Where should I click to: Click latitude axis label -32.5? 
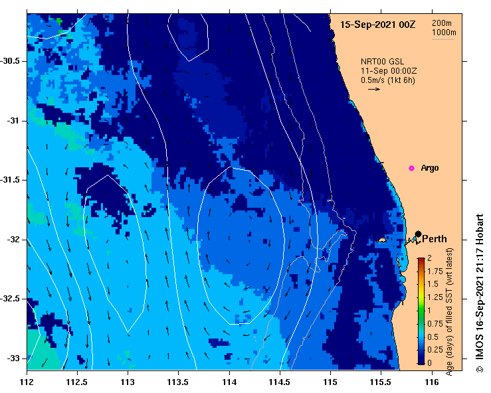[10, 299]
